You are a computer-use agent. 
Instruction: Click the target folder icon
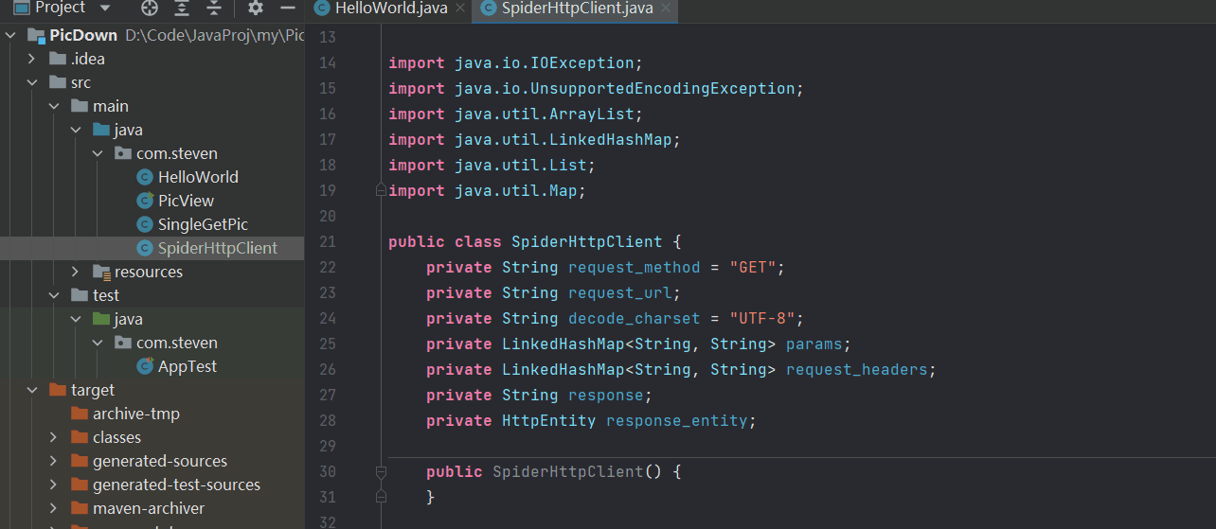pyautogui.click(x=58, y=390)
